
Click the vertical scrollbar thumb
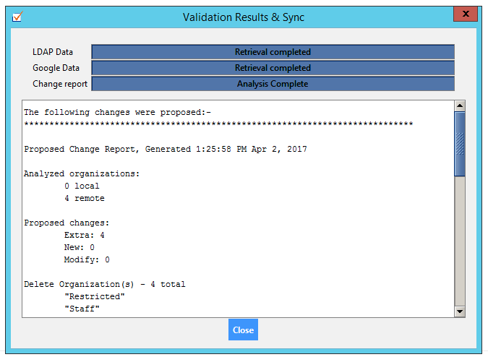(x=460, y=144)
